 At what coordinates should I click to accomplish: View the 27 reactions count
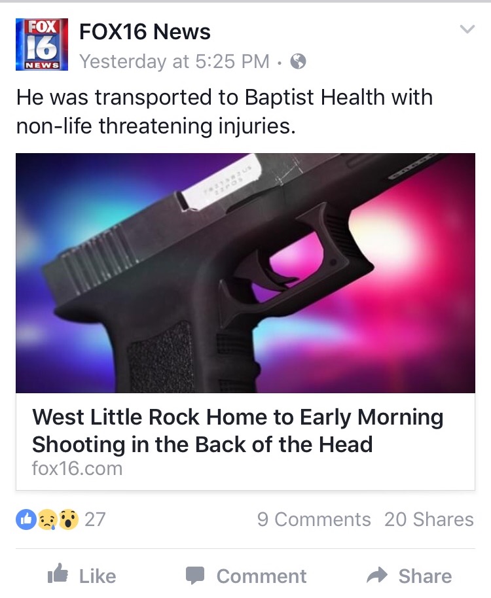pyautogui.click(x=95, y=519)
